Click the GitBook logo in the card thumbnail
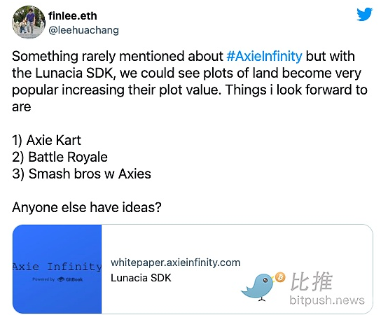This screenshot has height=315, width=388. pyautogui.click(x=70, y=279)
